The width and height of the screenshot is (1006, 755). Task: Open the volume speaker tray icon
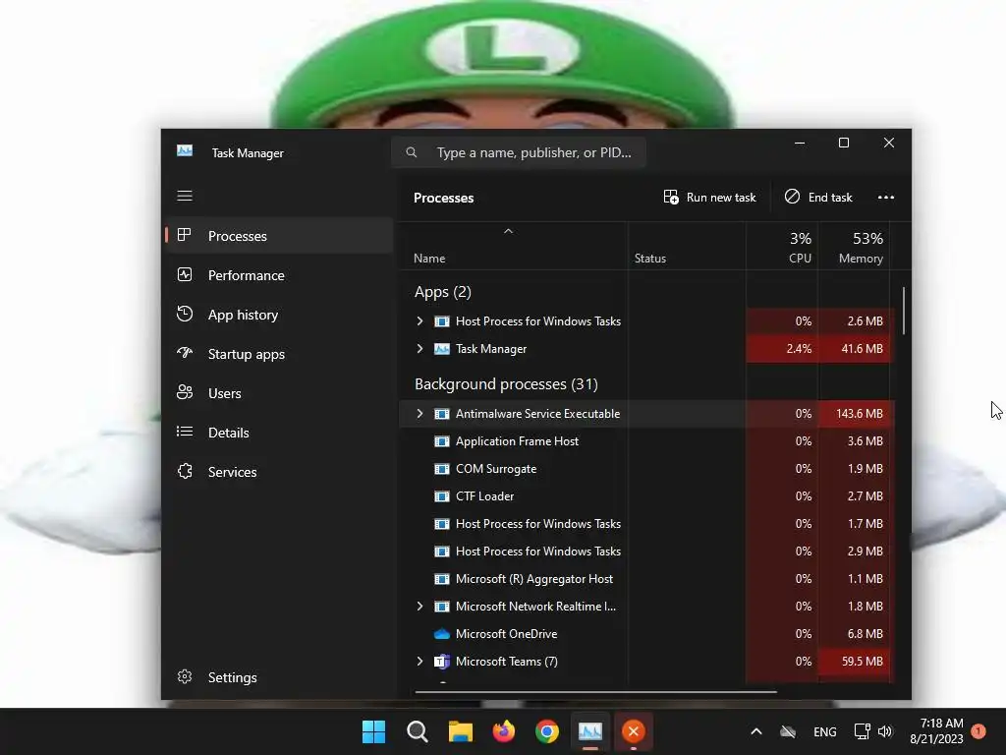(x=885, y=731)
